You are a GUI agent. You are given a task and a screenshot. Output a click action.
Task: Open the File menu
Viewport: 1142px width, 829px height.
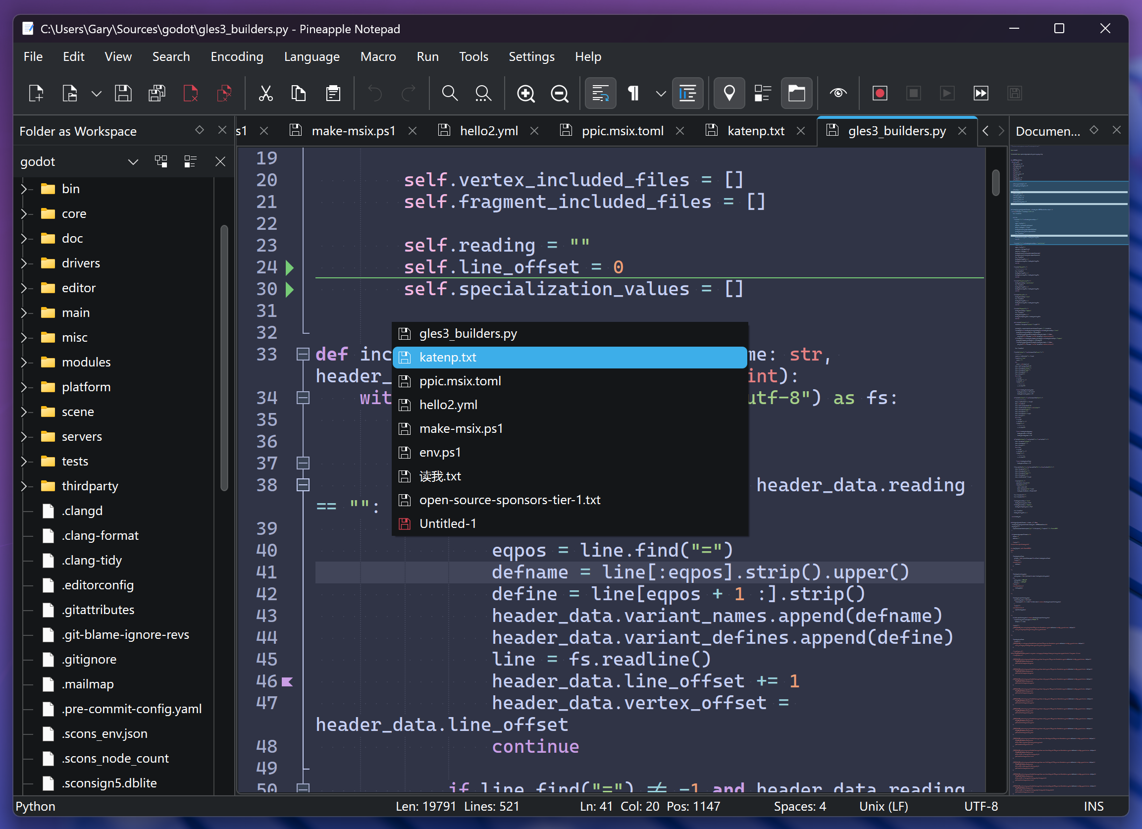tap(33, 56)
